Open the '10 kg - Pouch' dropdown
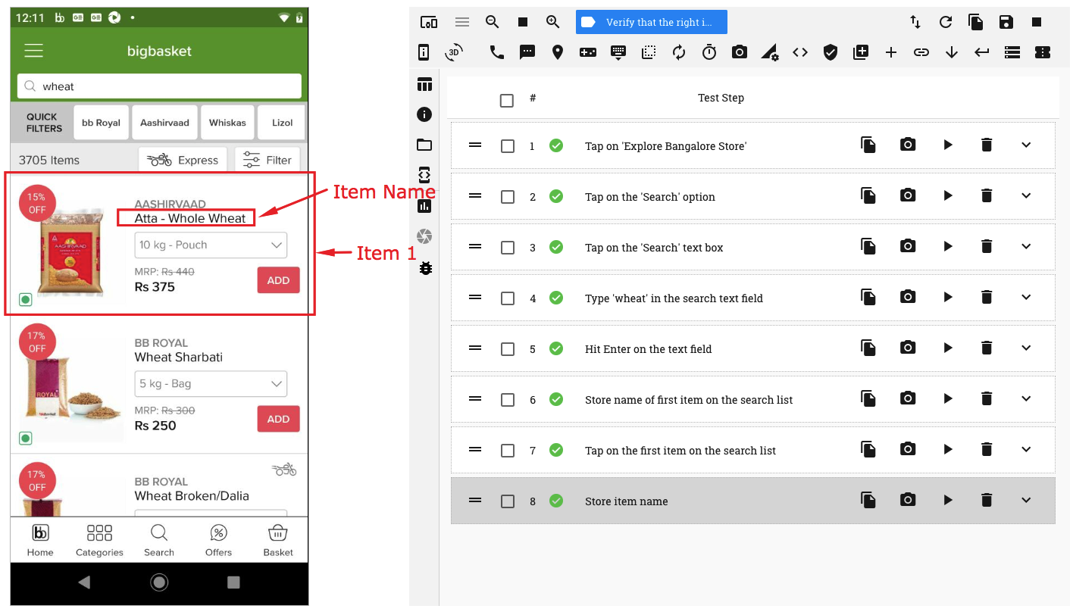 click(x=211, y=245)
